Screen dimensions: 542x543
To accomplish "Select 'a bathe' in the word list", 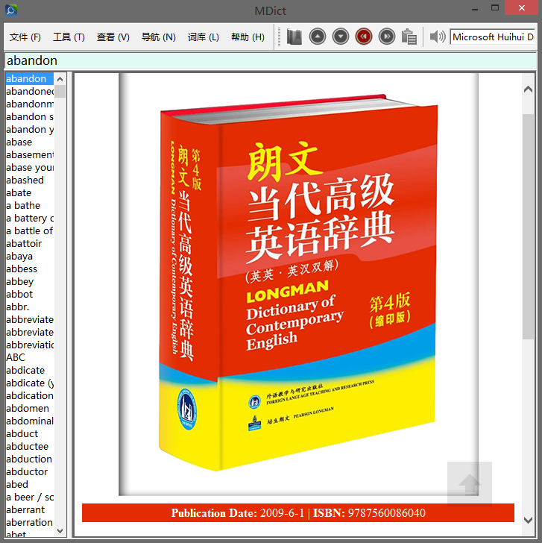I will [30, 205].
